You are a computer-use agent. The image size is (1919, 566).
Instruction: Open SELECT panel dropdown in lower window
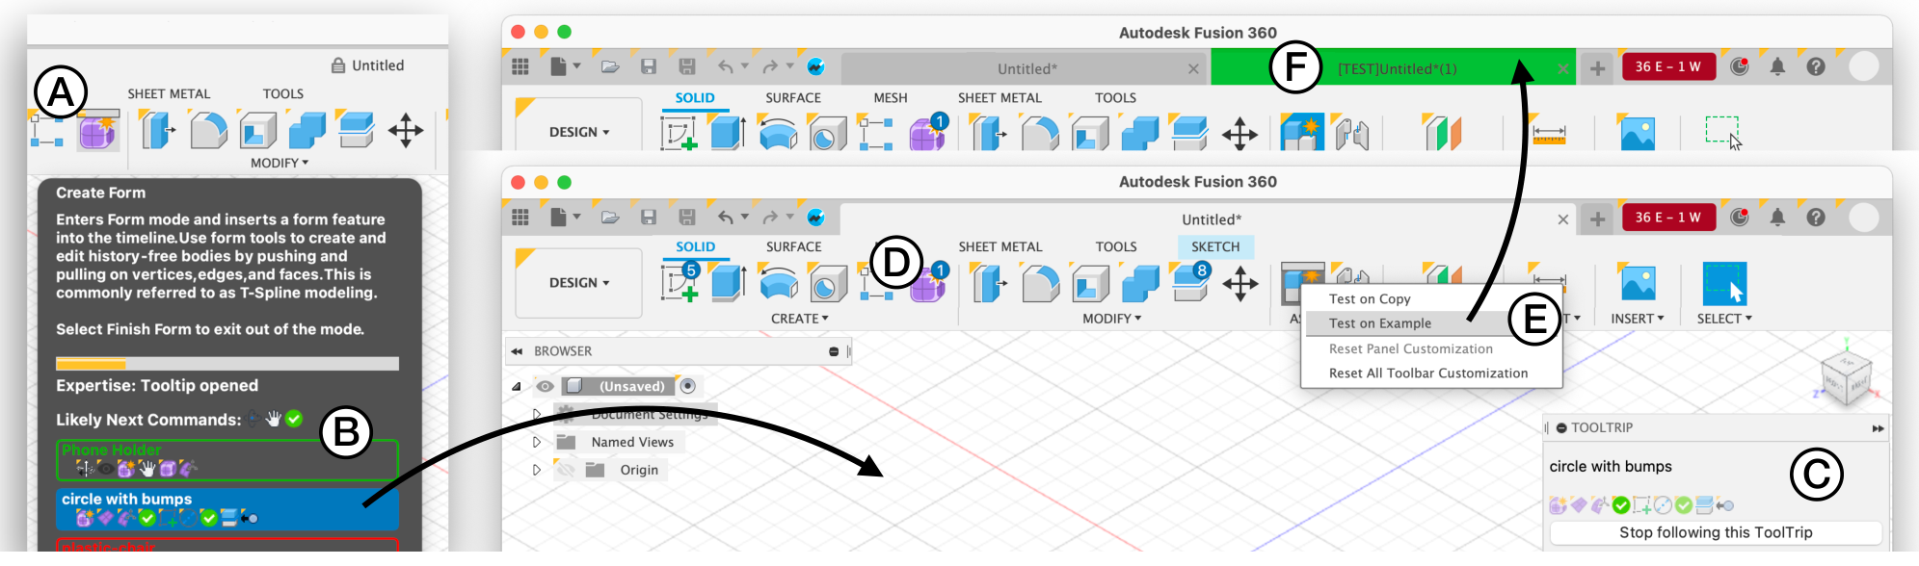click(1724, 319)
